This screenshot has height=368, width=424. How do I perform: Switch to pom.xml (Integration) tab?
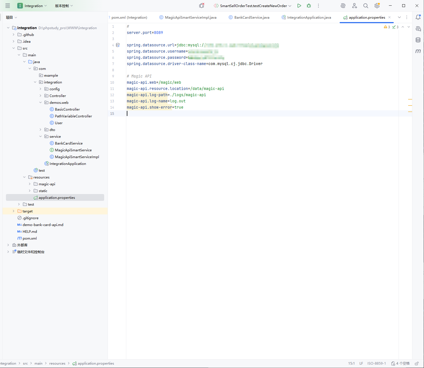click(x=129, y=17)
